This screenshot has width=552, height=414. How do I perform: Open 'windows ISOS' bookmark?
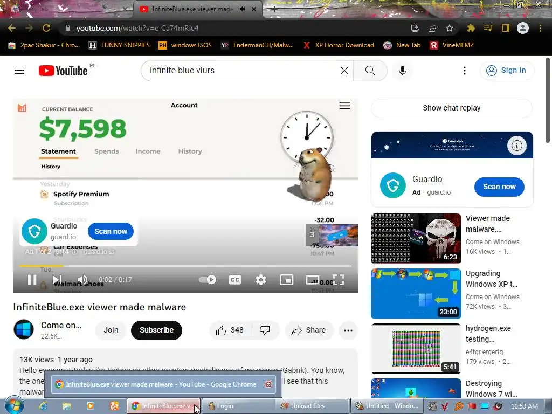click(185, 45)
